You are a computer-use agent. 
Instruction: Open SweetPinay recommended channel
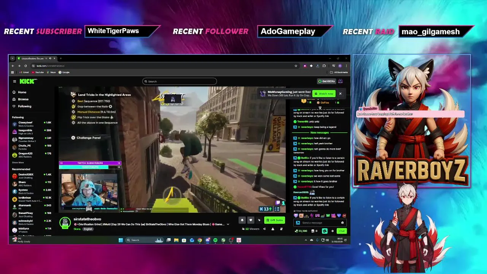pyautogui.click(x=32, y=214)
